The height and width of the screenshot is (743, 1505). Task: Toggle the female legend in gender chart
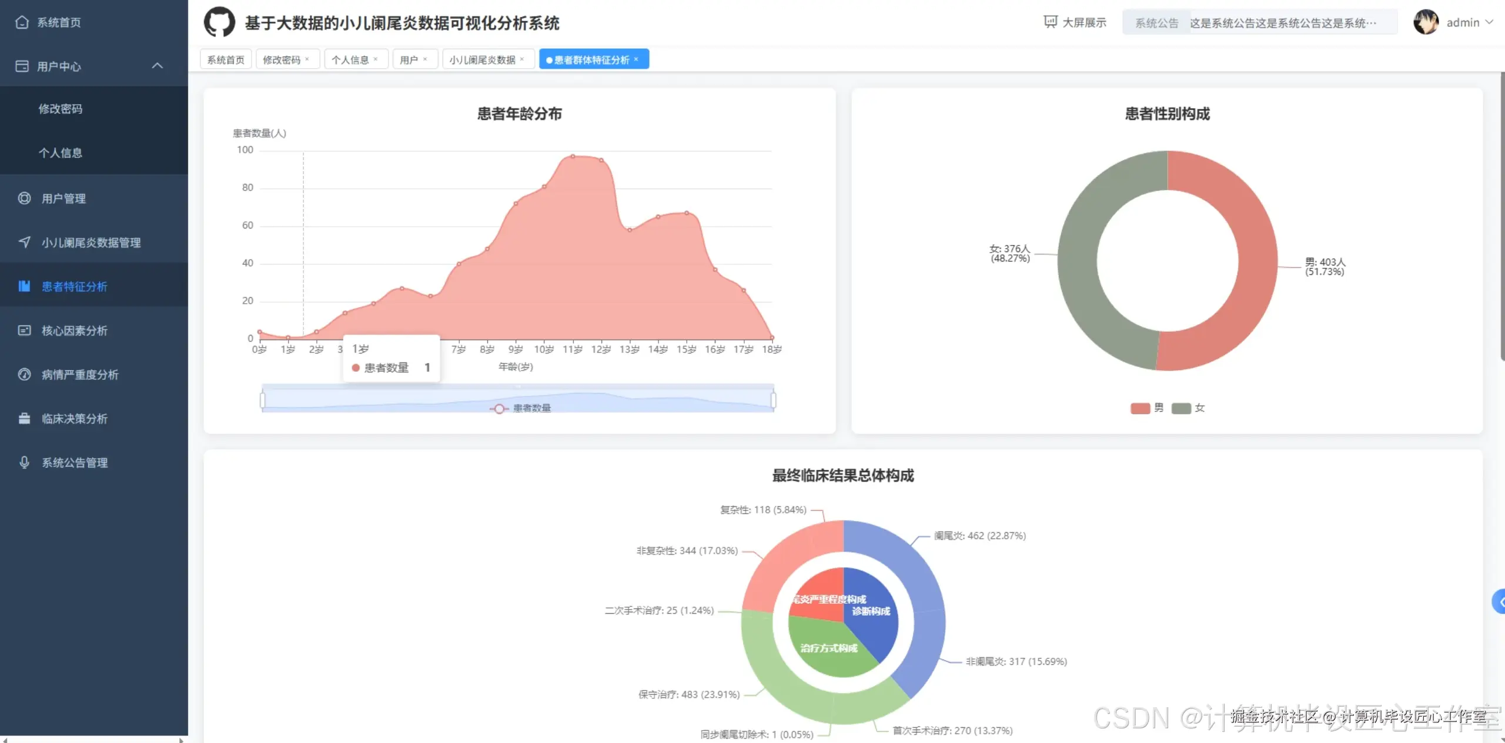click(1181, 408)
